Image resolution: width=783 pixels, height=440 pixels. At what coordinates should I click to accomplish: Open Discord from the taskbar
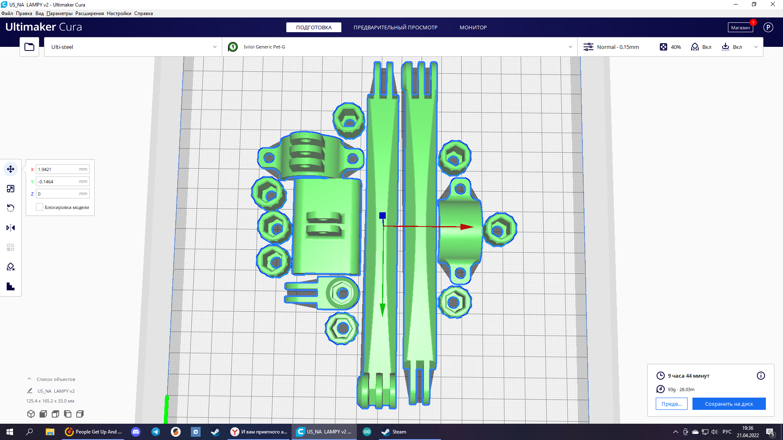tap(136, 432)
